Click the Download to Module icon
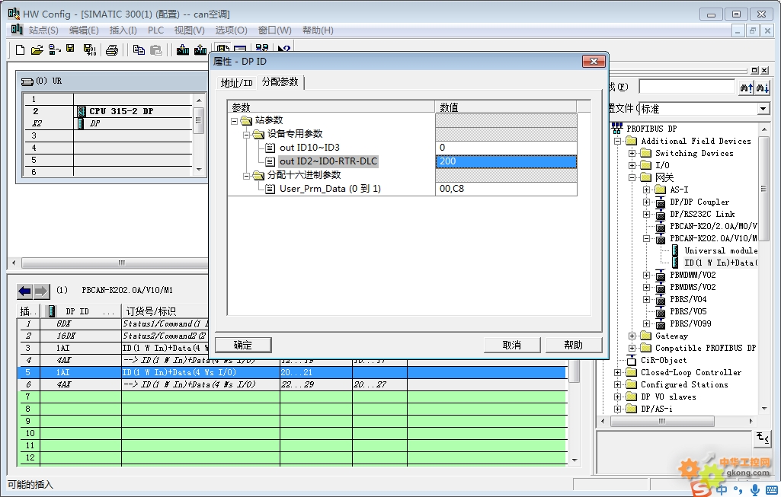This screenshot has width=781, height=497. click(x=183, y=49)
